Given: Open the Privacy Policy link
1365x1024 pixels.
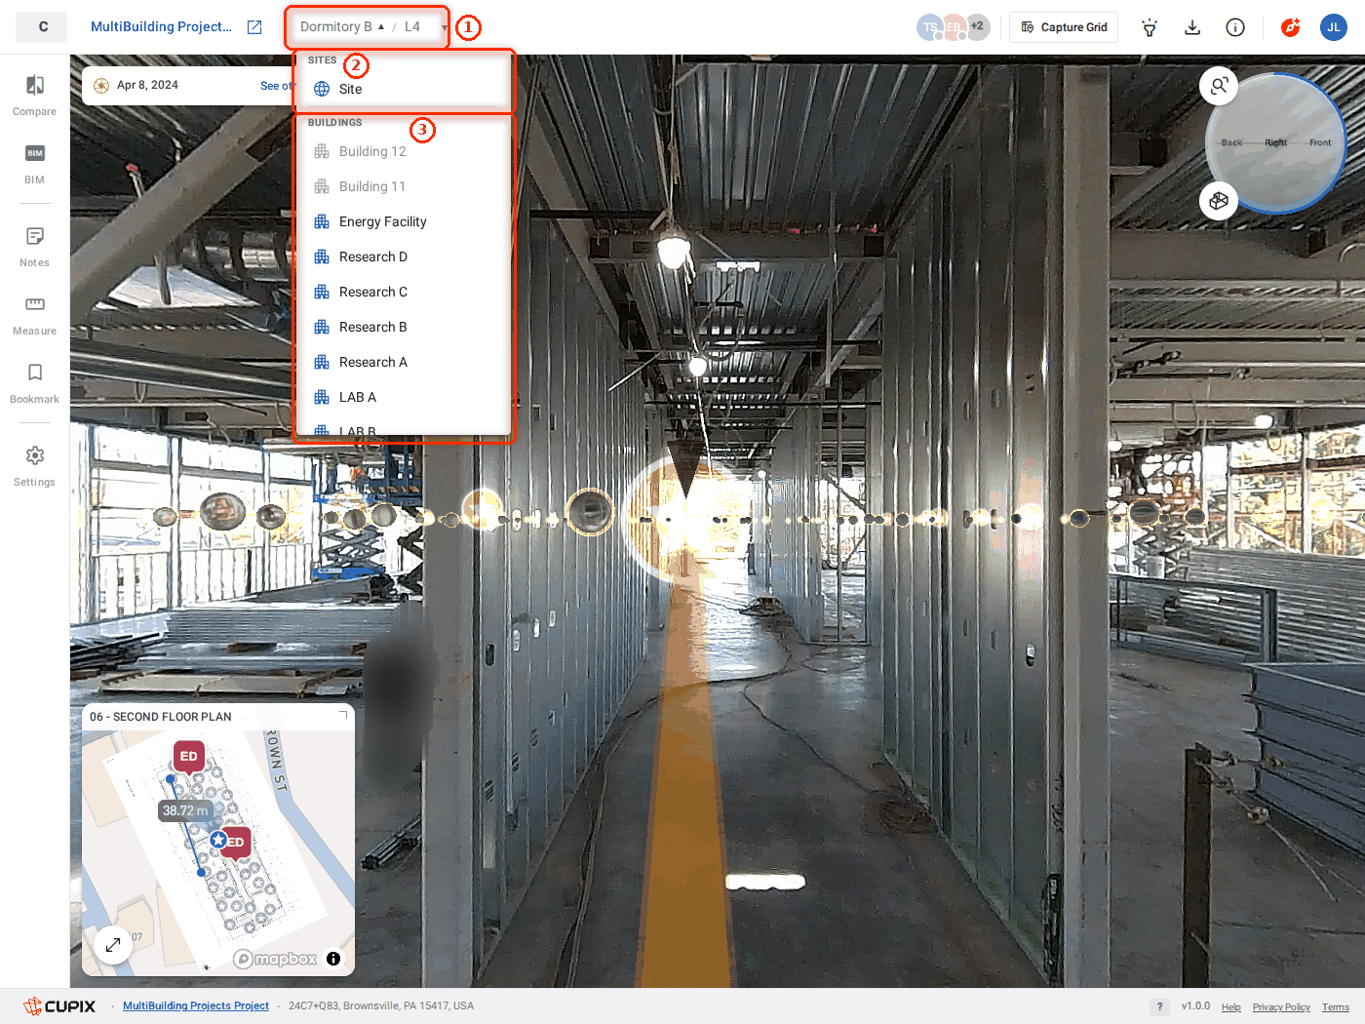Looking at the screenshot, I should (x=1281, y=1007).
